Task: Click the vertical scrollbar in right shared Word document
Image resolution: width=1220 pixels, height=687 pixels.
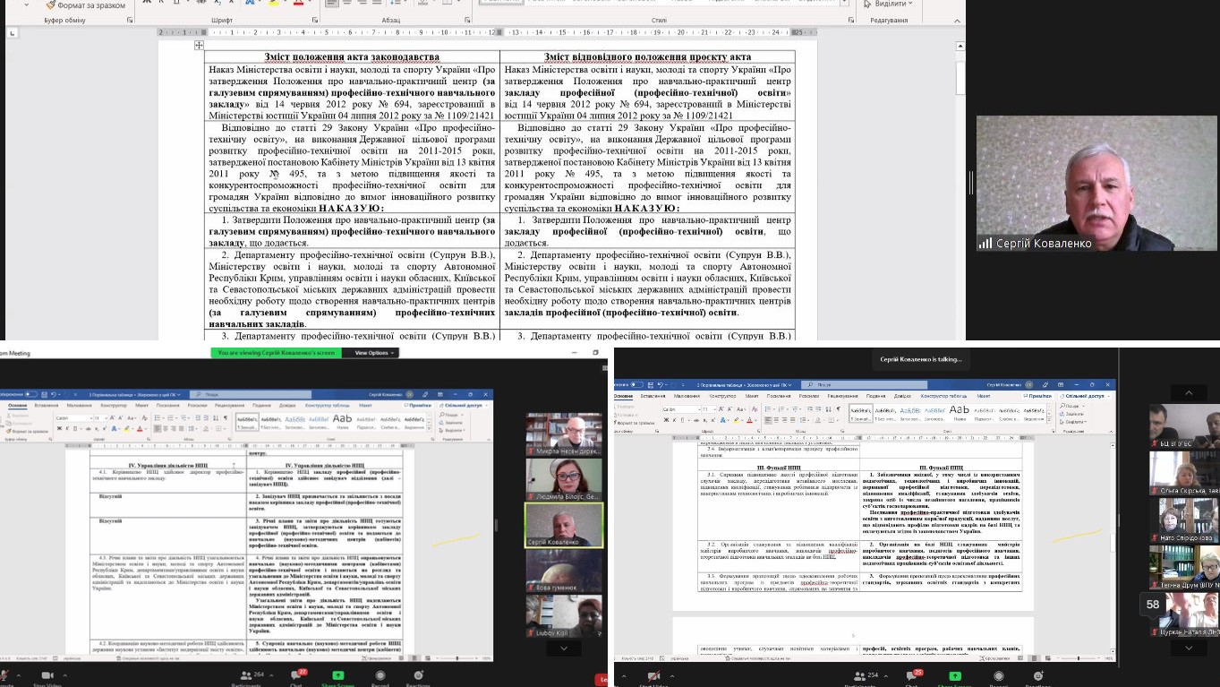Action: 1113,546
